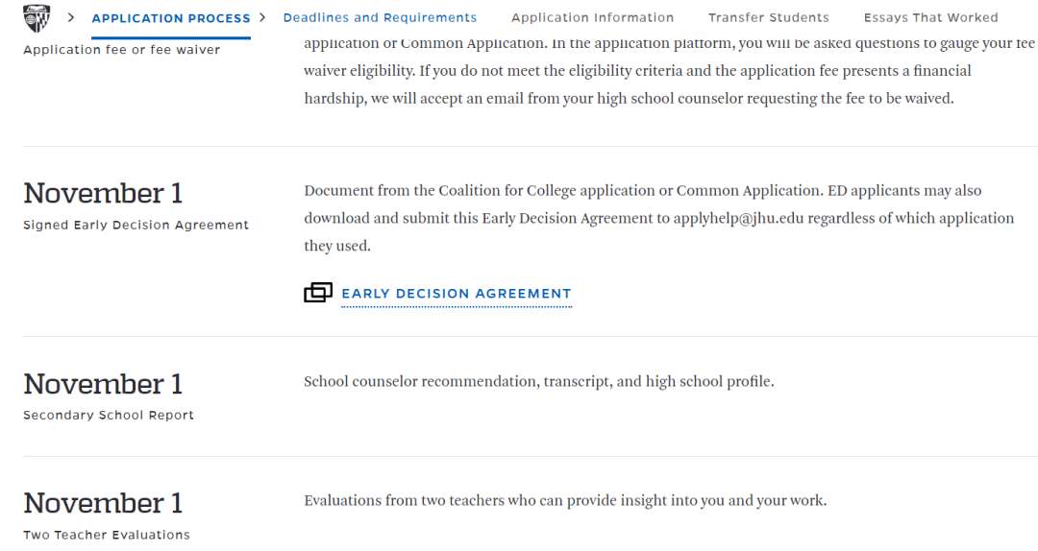Screen dimensions: 1038x551
Task: Click the Johns Hopkins shield logo
Action: tap(37, 18)
